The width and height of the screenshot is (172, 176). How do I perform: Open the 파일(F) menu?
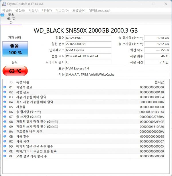pos(7,10)
